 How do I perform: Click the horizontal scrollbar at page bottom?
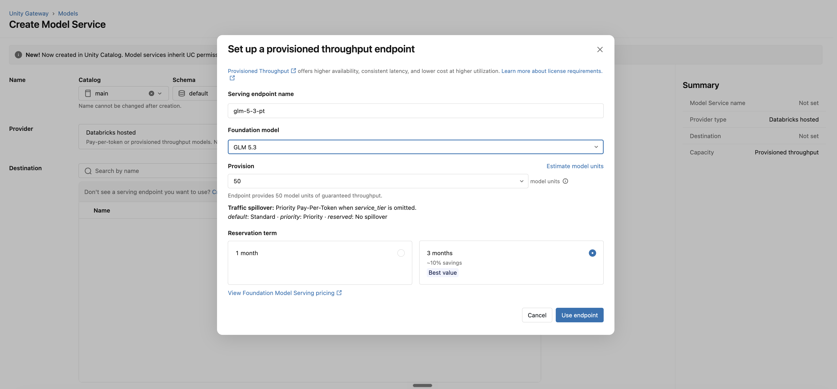[x=423, y=385]
